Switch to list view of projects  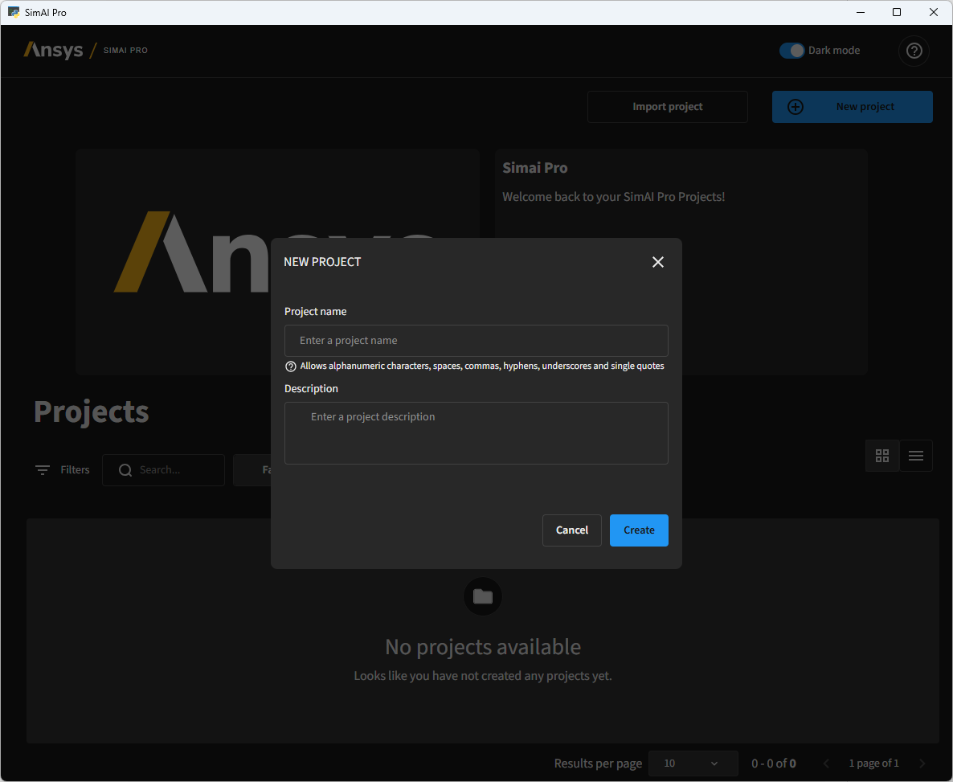point(916,456)
